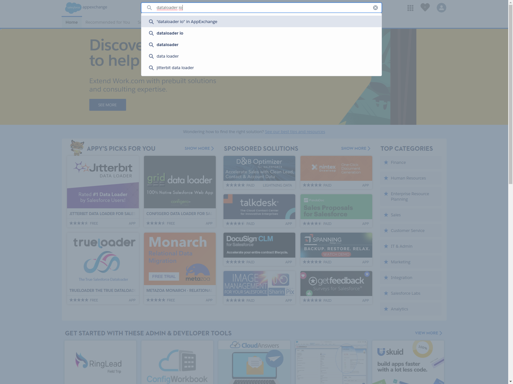Image resolution: width=513 pixels, height=384 pixels.
Task: Click FREE TRIAL on Monarch tile
Action: 164,276
